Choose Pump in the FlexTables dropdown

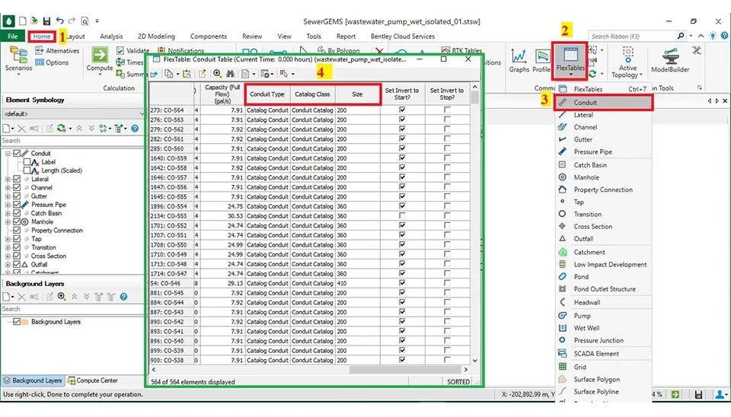click(x=582, y=316)
